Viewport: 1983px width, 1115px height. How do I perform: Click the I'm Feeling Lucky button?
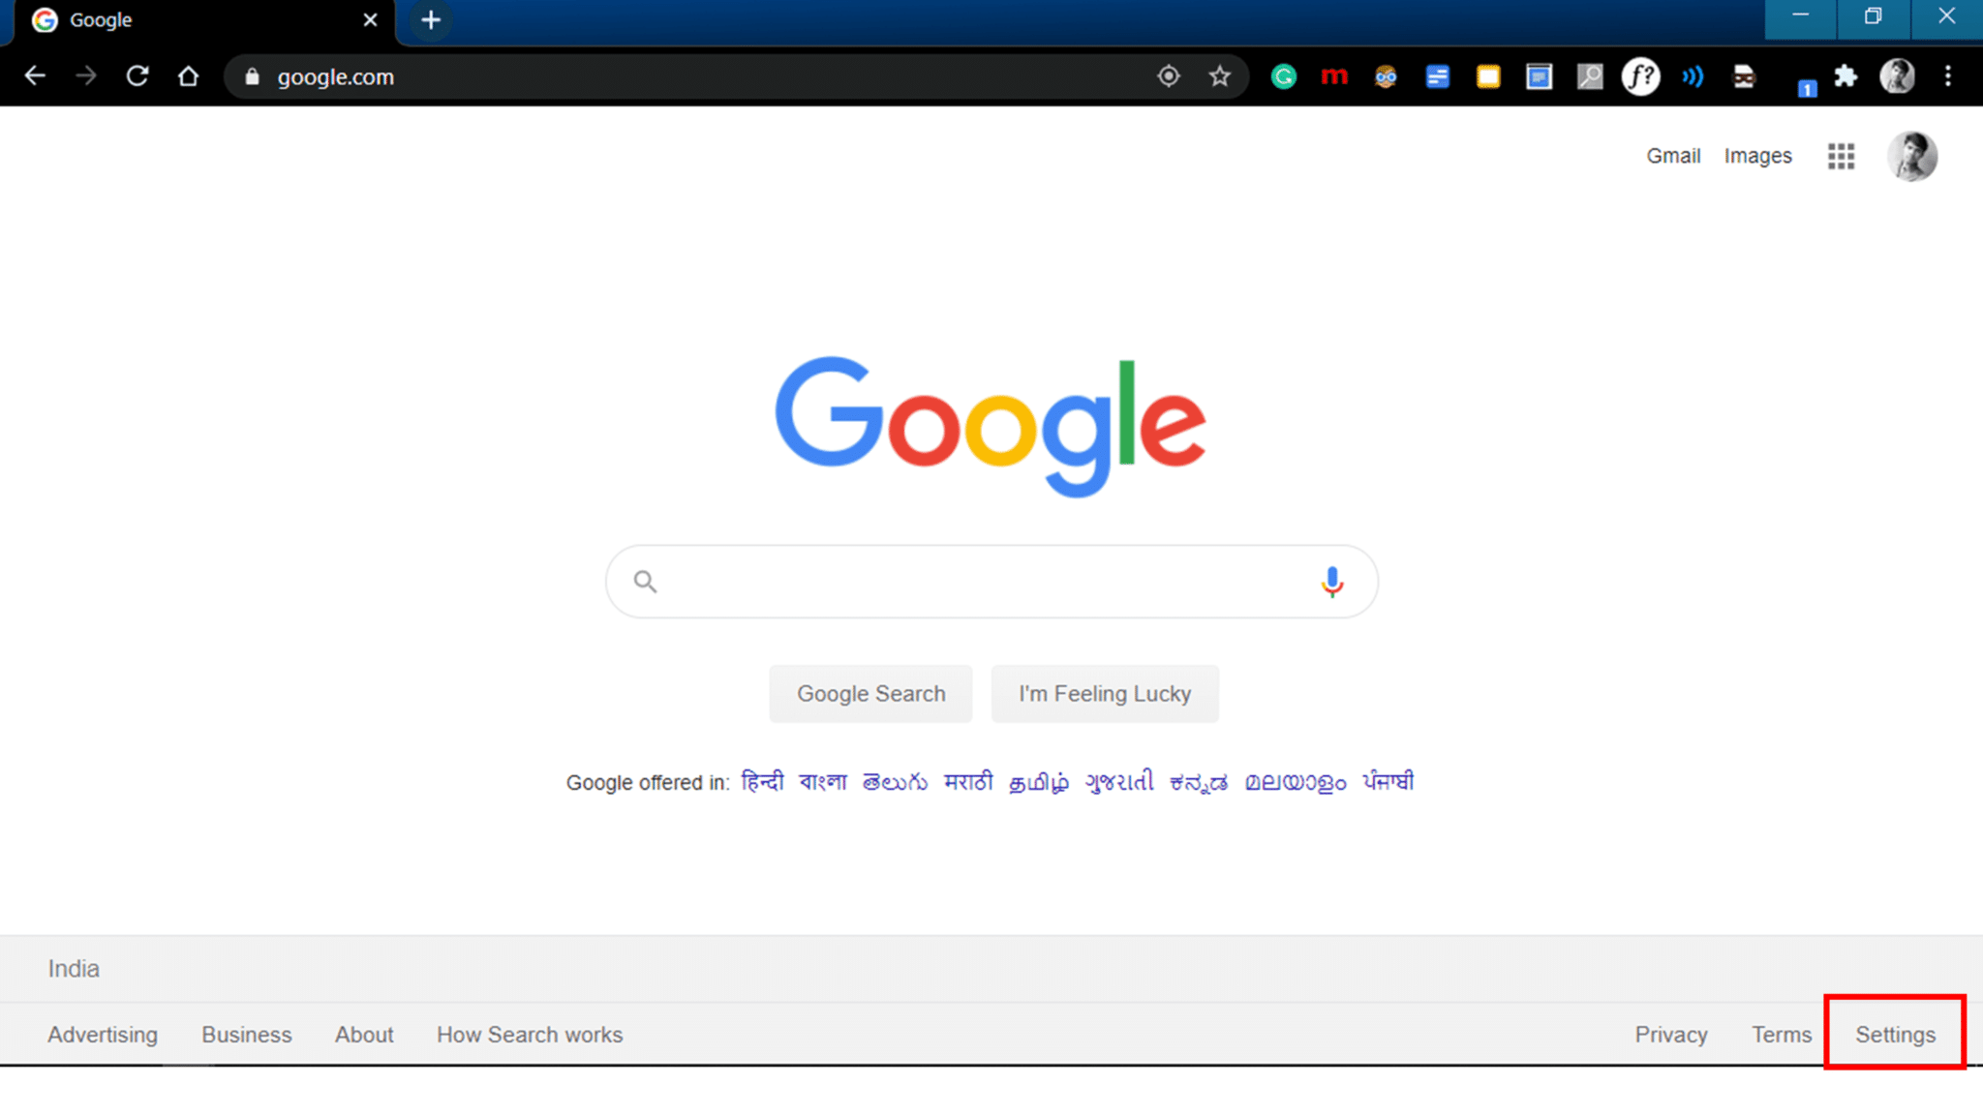click(1105, 693)
